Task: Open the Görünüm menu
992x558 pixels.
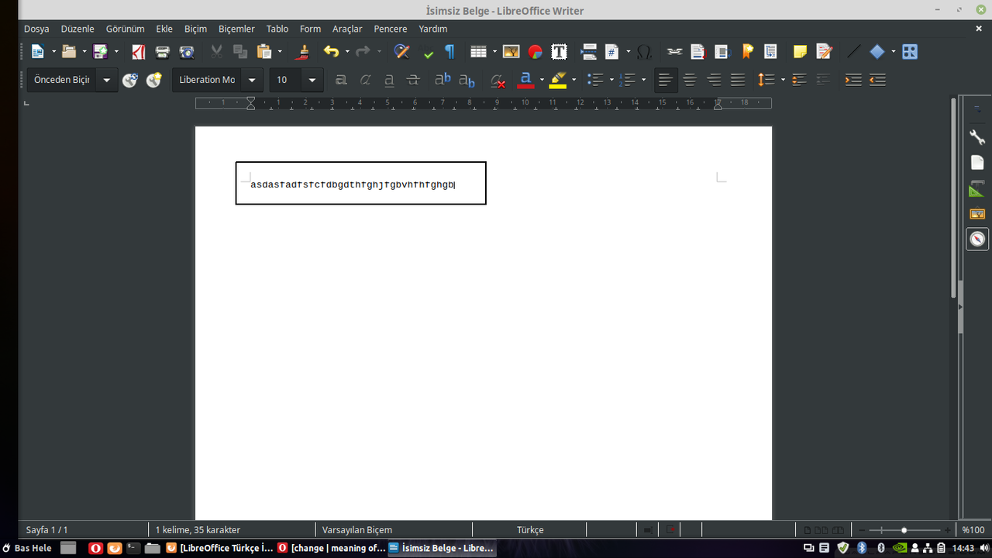Action: coord(126,29)
